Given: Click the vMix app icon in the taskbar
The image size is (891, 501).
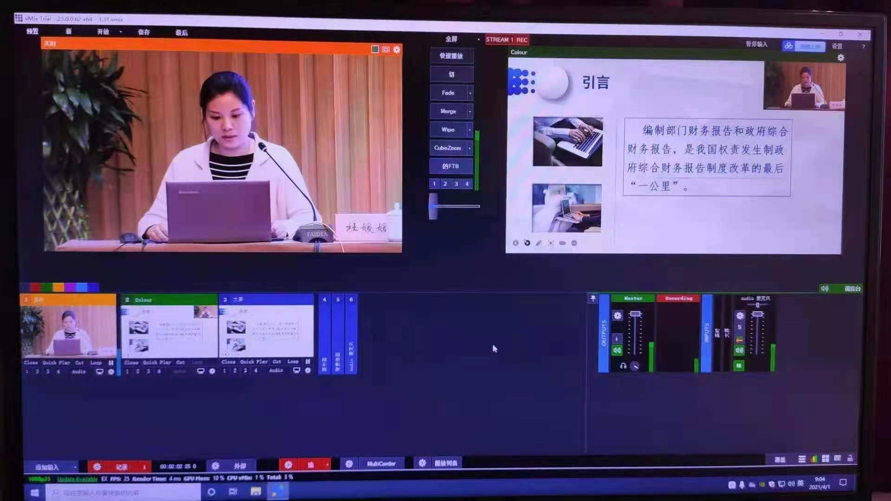Looking at the screenshot, I should tap(278, 491).
